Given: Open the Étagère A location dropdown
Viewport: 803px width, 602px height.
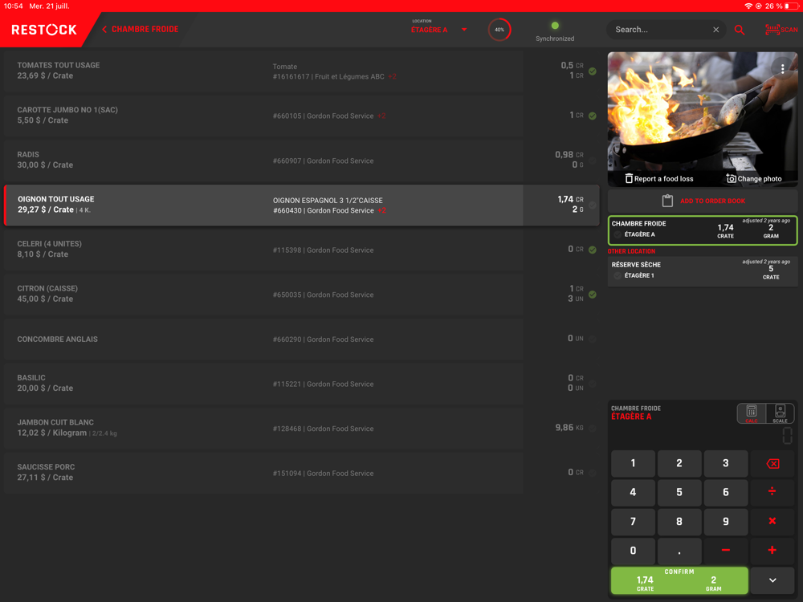Looking at the screenshot, I should (x=463, y=30).
